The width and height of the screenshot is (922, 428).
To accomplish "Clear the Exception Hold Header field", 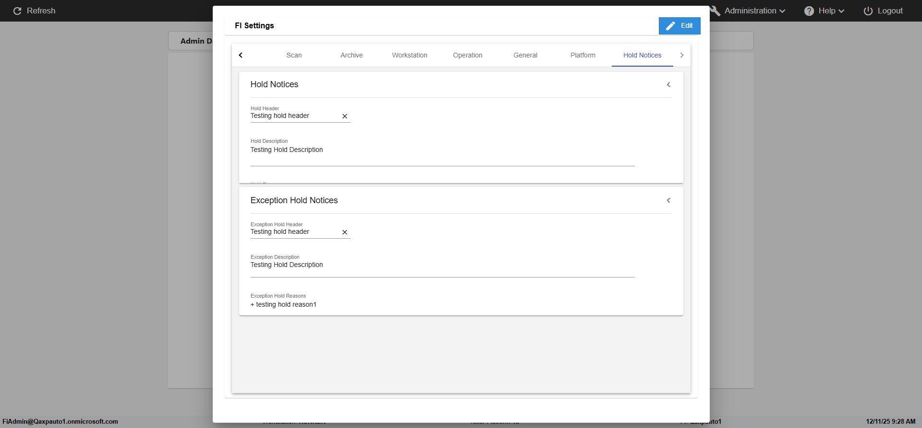I will [344, 232].
